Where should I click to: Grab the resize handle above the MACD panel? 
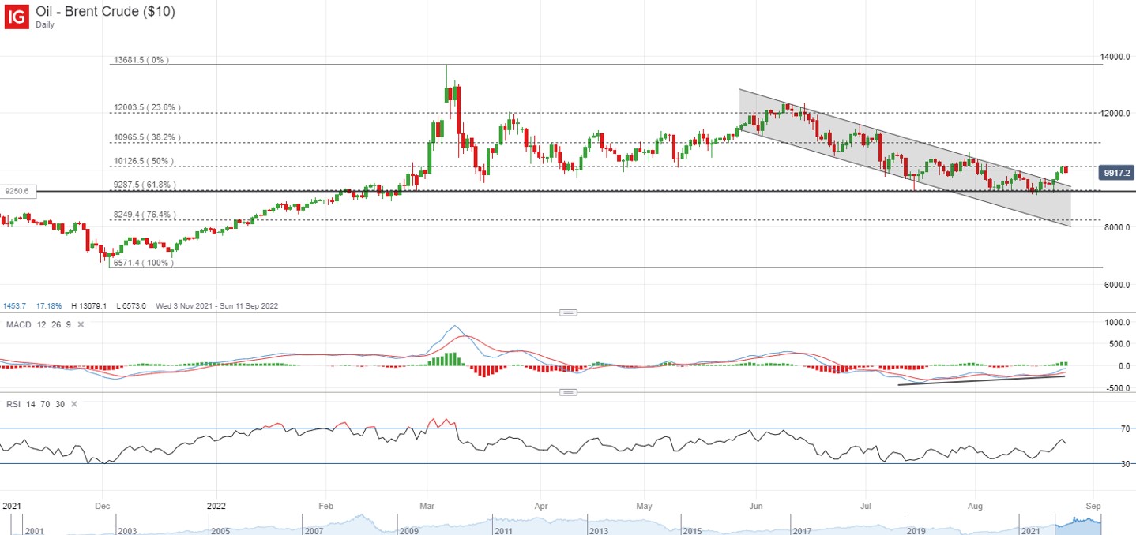[x=568, y=312]
